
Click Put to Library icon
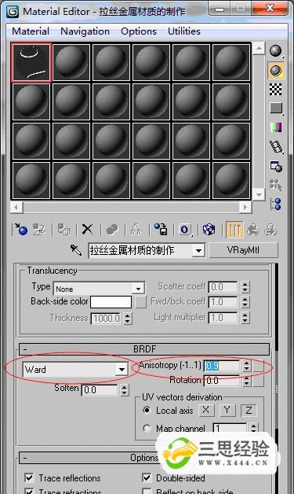coord(162,230)
